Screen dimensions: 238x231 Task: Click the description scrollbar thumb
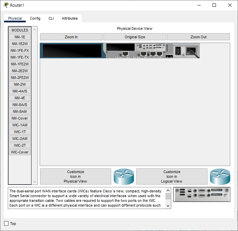tap(168, 196)
